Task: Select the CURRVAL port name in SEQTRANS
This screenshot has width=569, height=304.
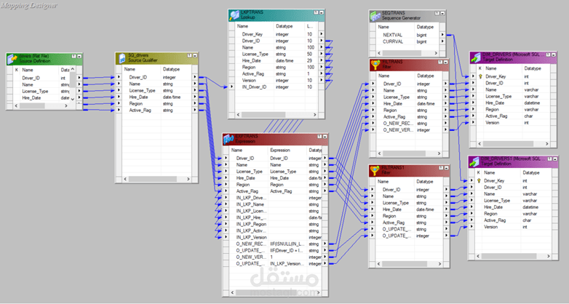Action: click(393, 41)
